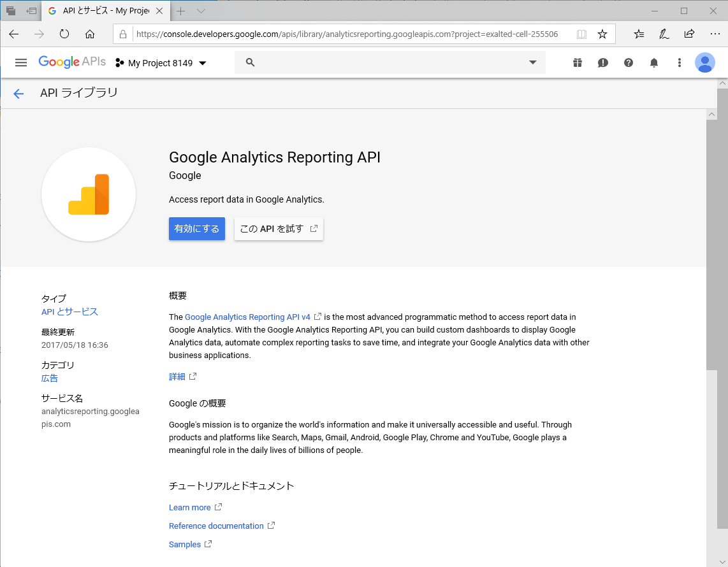
Task: Go back from API ライブラリ page
Action: (18, 94)
